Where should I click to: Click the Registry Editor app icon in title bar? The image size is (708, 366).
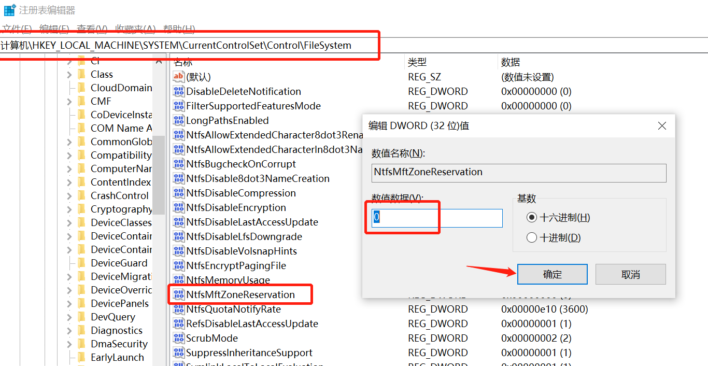[9, 10]
